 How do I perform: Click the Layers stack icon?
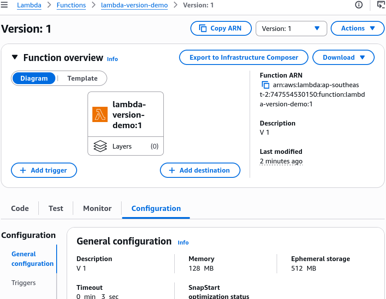click(100, 146)
